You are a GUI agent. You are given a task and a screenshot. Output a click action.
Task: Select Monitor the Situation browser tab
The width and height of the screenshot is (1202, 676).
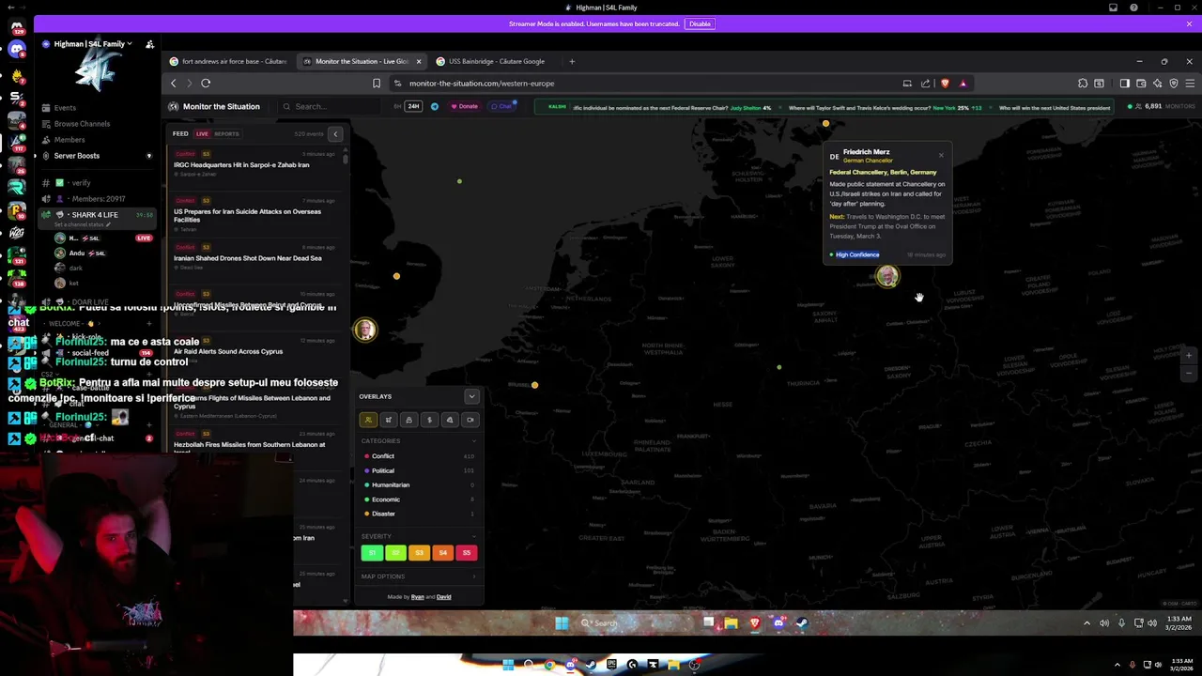point(361,62)
